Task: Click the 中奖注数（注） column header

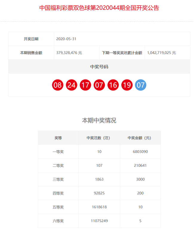Action: tap(99, 138)
